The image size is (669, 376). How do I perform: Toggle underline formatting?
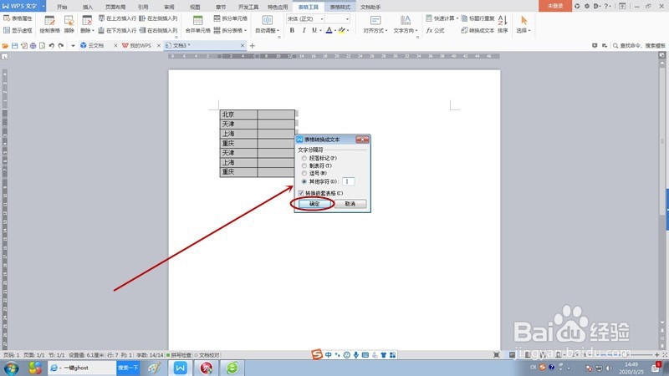point(314,30)
